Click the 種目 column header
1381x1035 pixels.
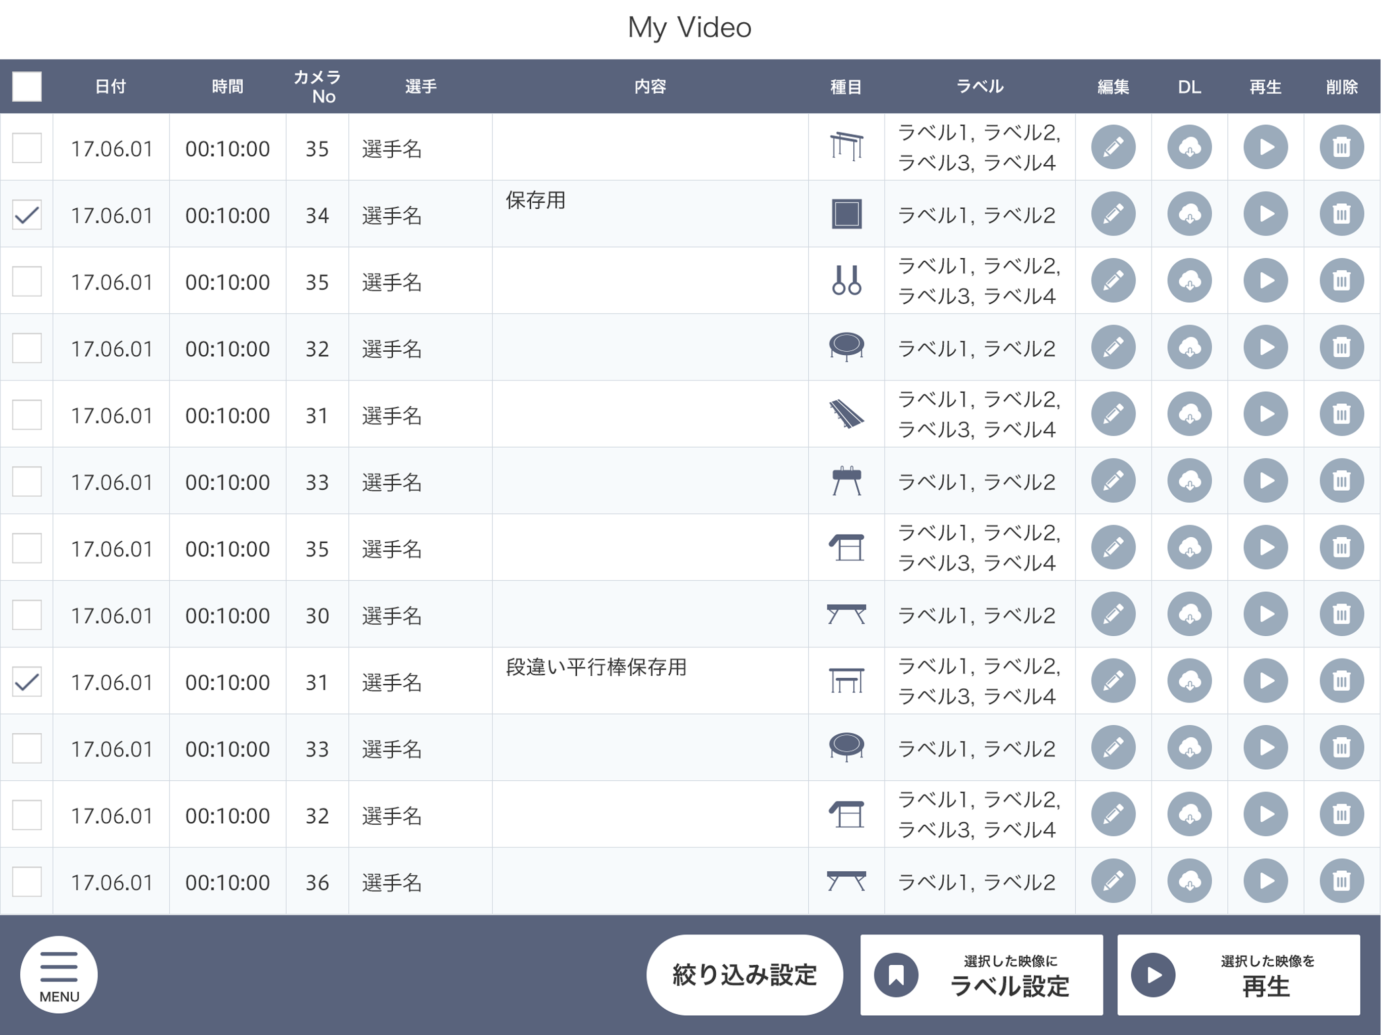click(847, 87)
